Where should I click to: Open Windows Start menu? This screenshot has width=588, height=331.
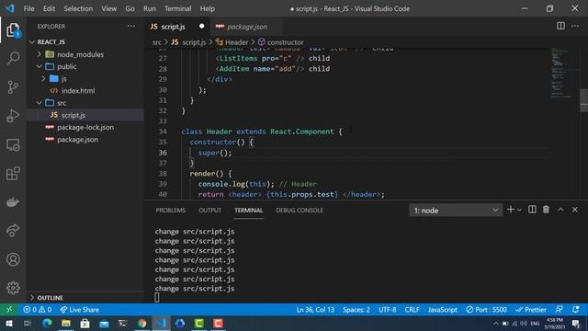click(8, 323)
